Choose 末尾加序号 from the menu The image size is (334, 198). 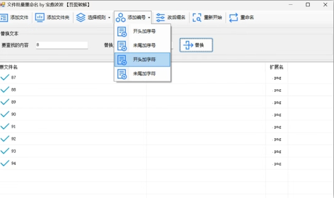point(142,45)
